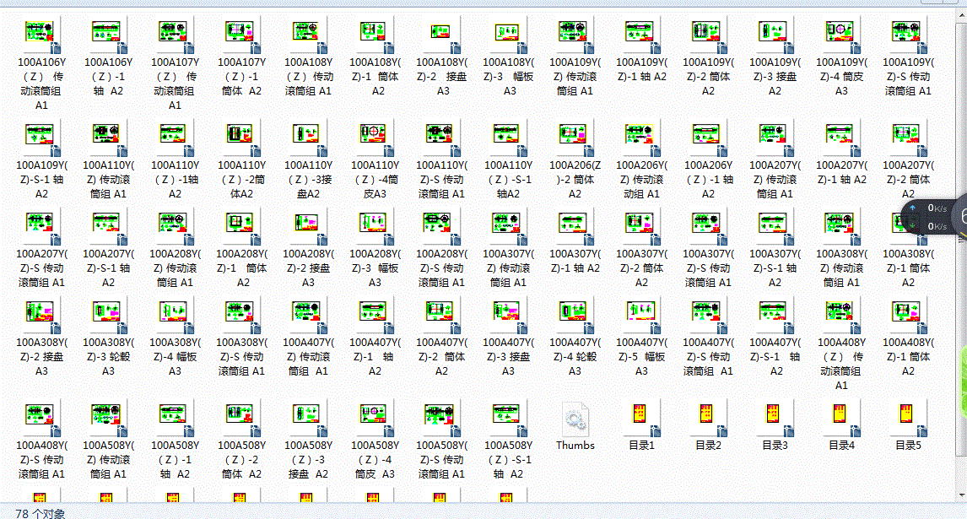The height and width of the screenshot is (519, 967).
Task: Click filename 100A109Y(Z)-1 轴 A2
Action: [x=641, y=69]
